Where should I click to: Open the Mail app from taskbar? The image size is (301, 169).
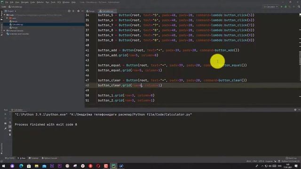tap(44, 166)
